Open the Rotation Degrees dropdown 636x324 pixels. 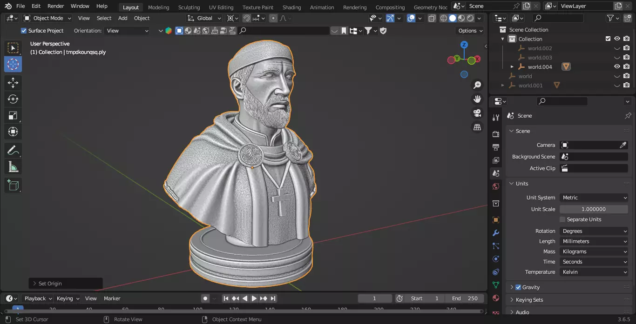594,231
